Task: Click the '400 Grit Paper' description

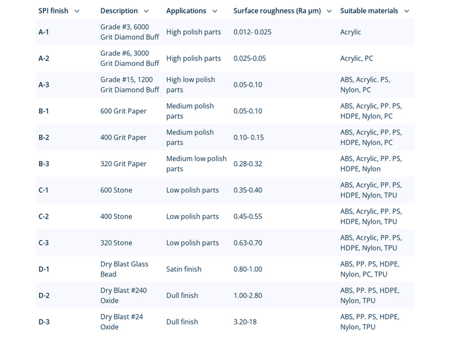Action: [x=123, y=137]
